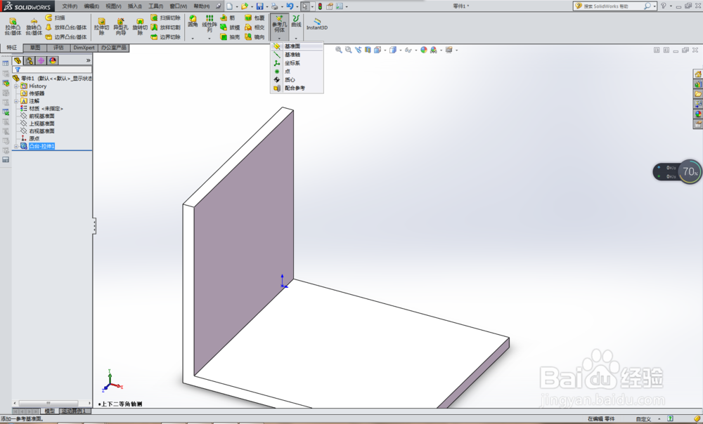Select the 镜向 mirror tool

(x=254, y=37)
